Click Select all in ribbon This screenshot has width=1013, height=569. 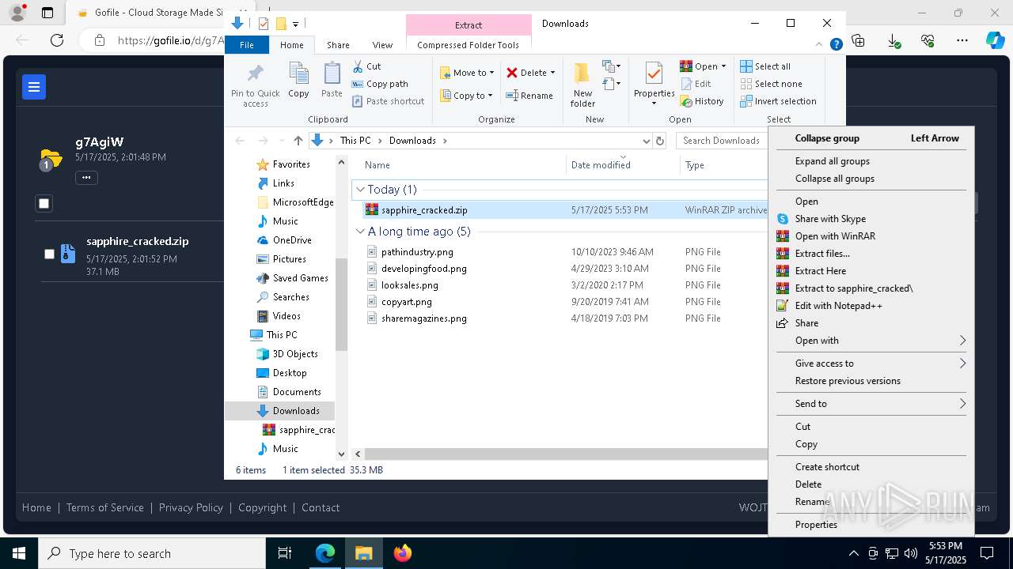tap(764, 66)
